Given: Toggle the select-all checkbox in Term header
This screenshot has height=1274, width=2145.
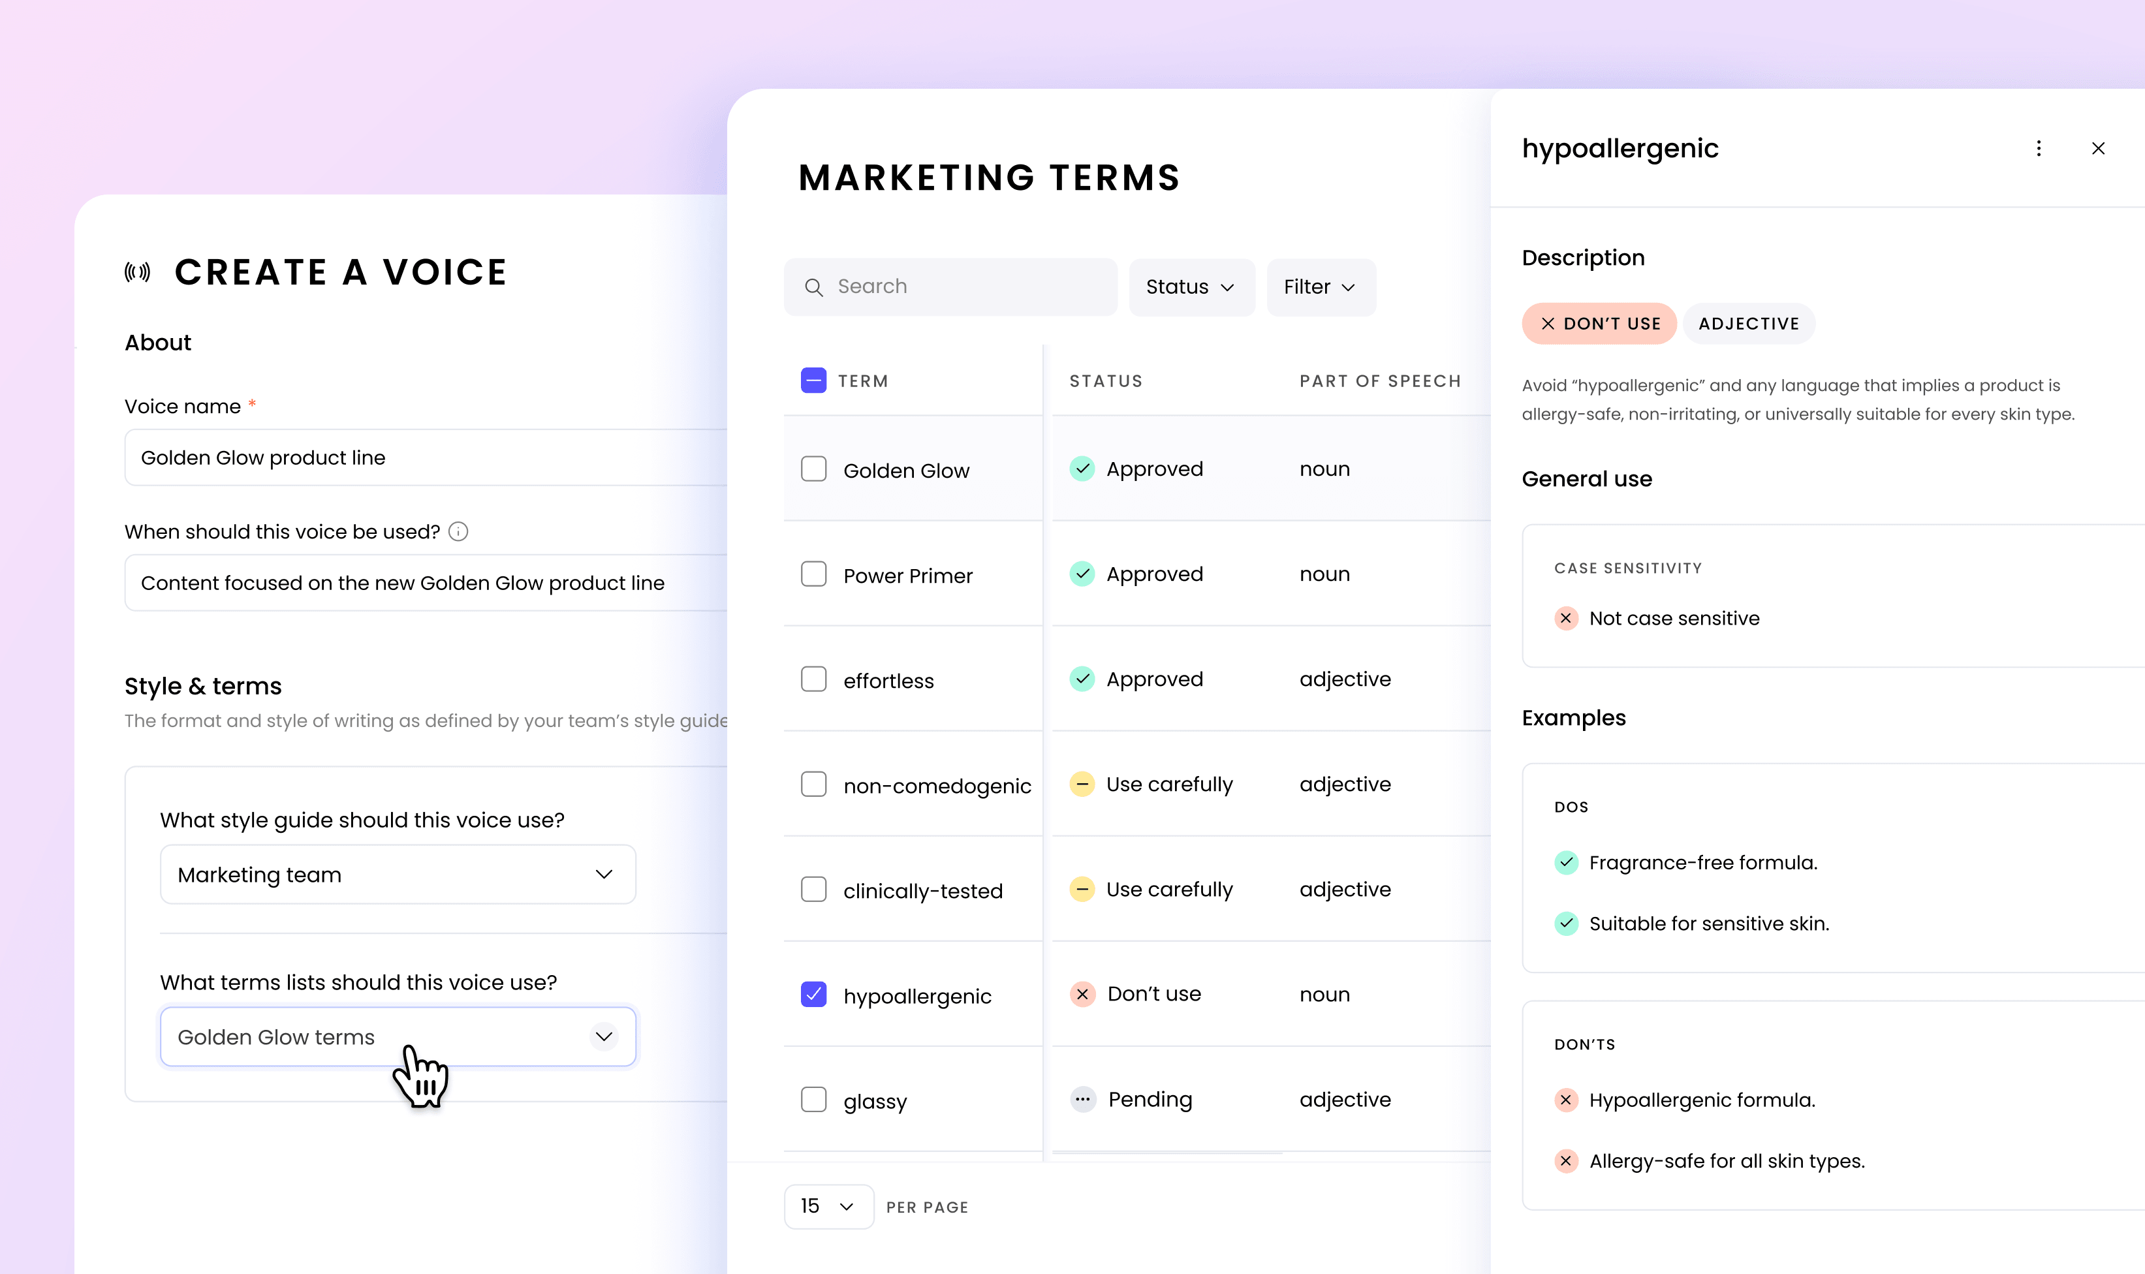Looking at the screenshot, I should pyautogui.click(x=813, y=381).
